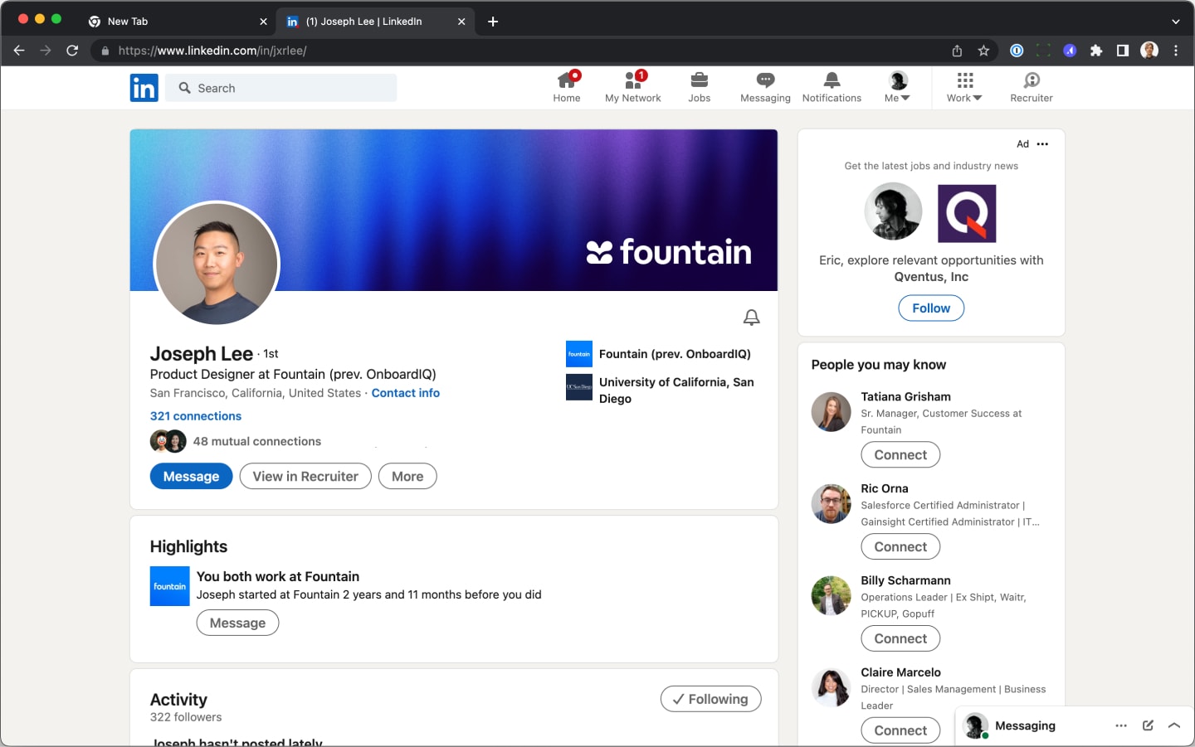Open messaging overlay options dots
Viewport: 1195px width, 747px height.
click(x=1121, y=726)
